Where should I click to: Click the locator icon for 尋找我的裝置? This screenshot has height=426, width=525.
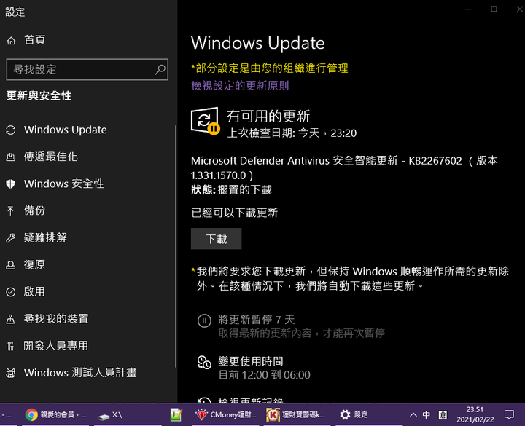[x=11, y=319]
